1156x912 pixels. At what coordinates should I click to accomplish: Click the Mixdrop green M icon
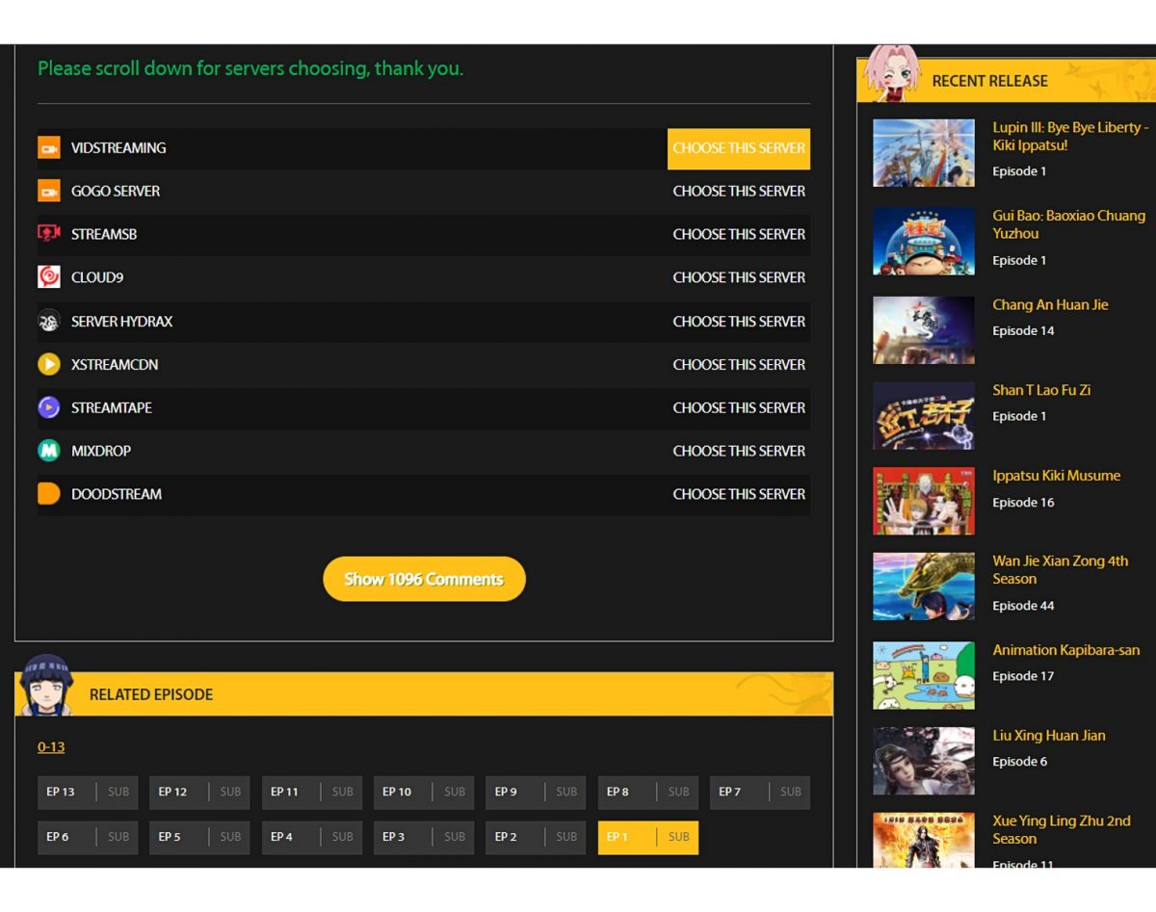point(49,451)
